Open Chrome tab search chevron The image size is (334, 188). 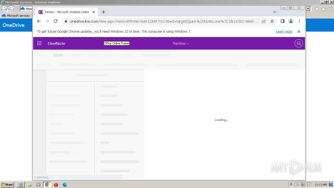click(x=275, y=12)
